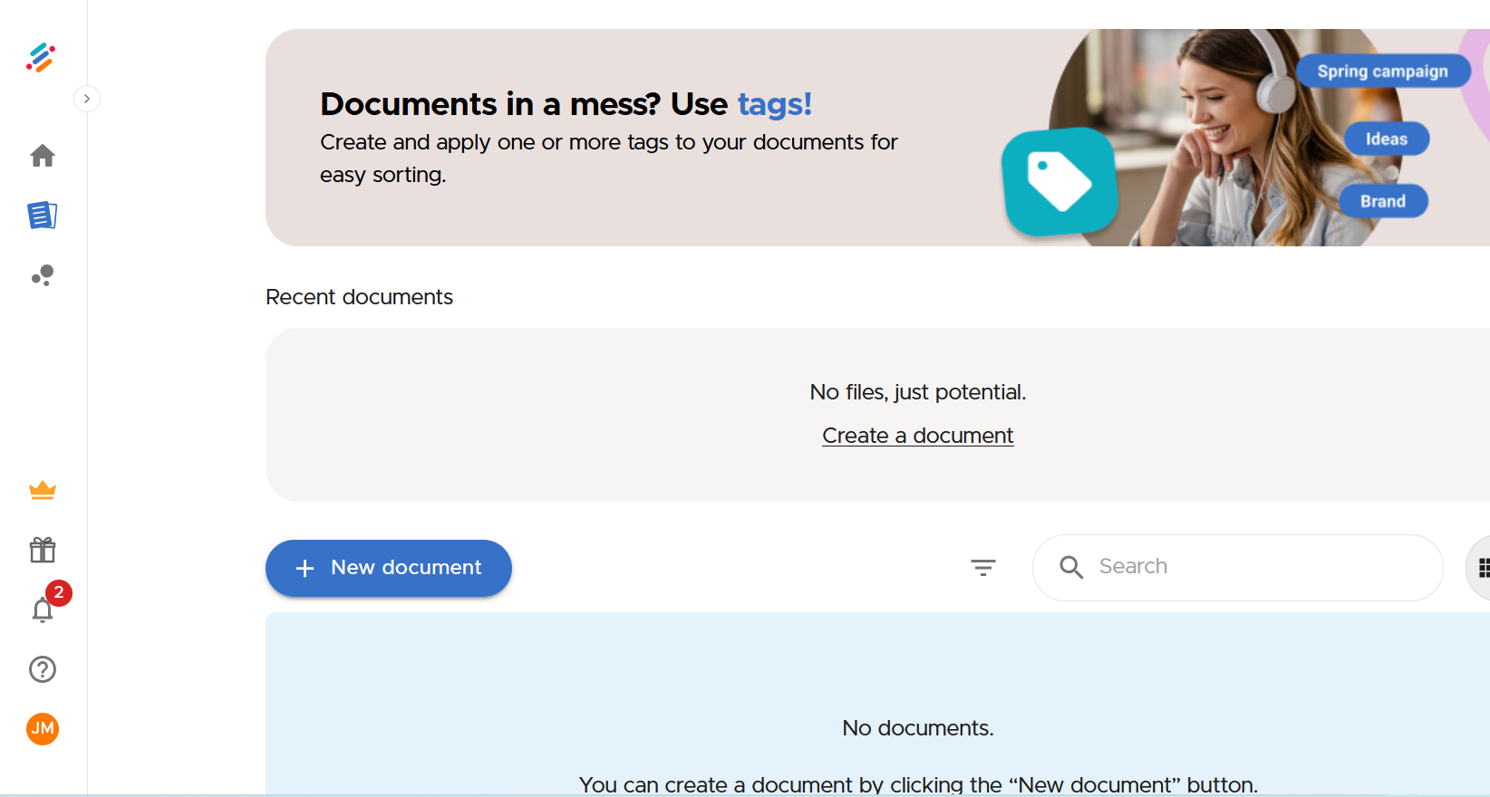
Task: Expand the sidebar with chevron arrow
Action: pos(87,99)
